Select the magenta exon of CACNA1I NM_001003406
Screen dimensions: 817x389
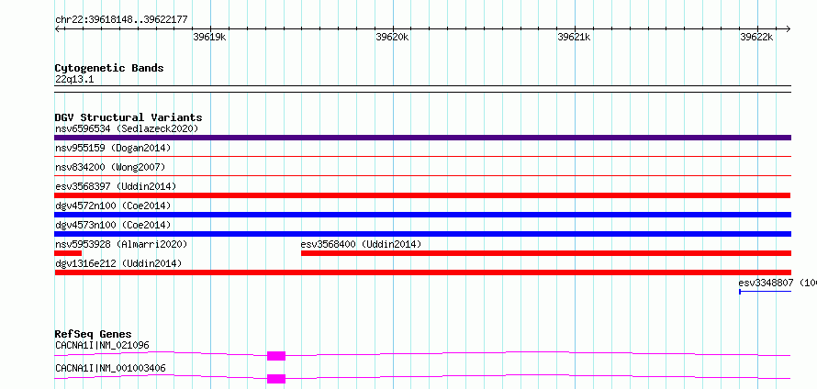pos(276,379)
